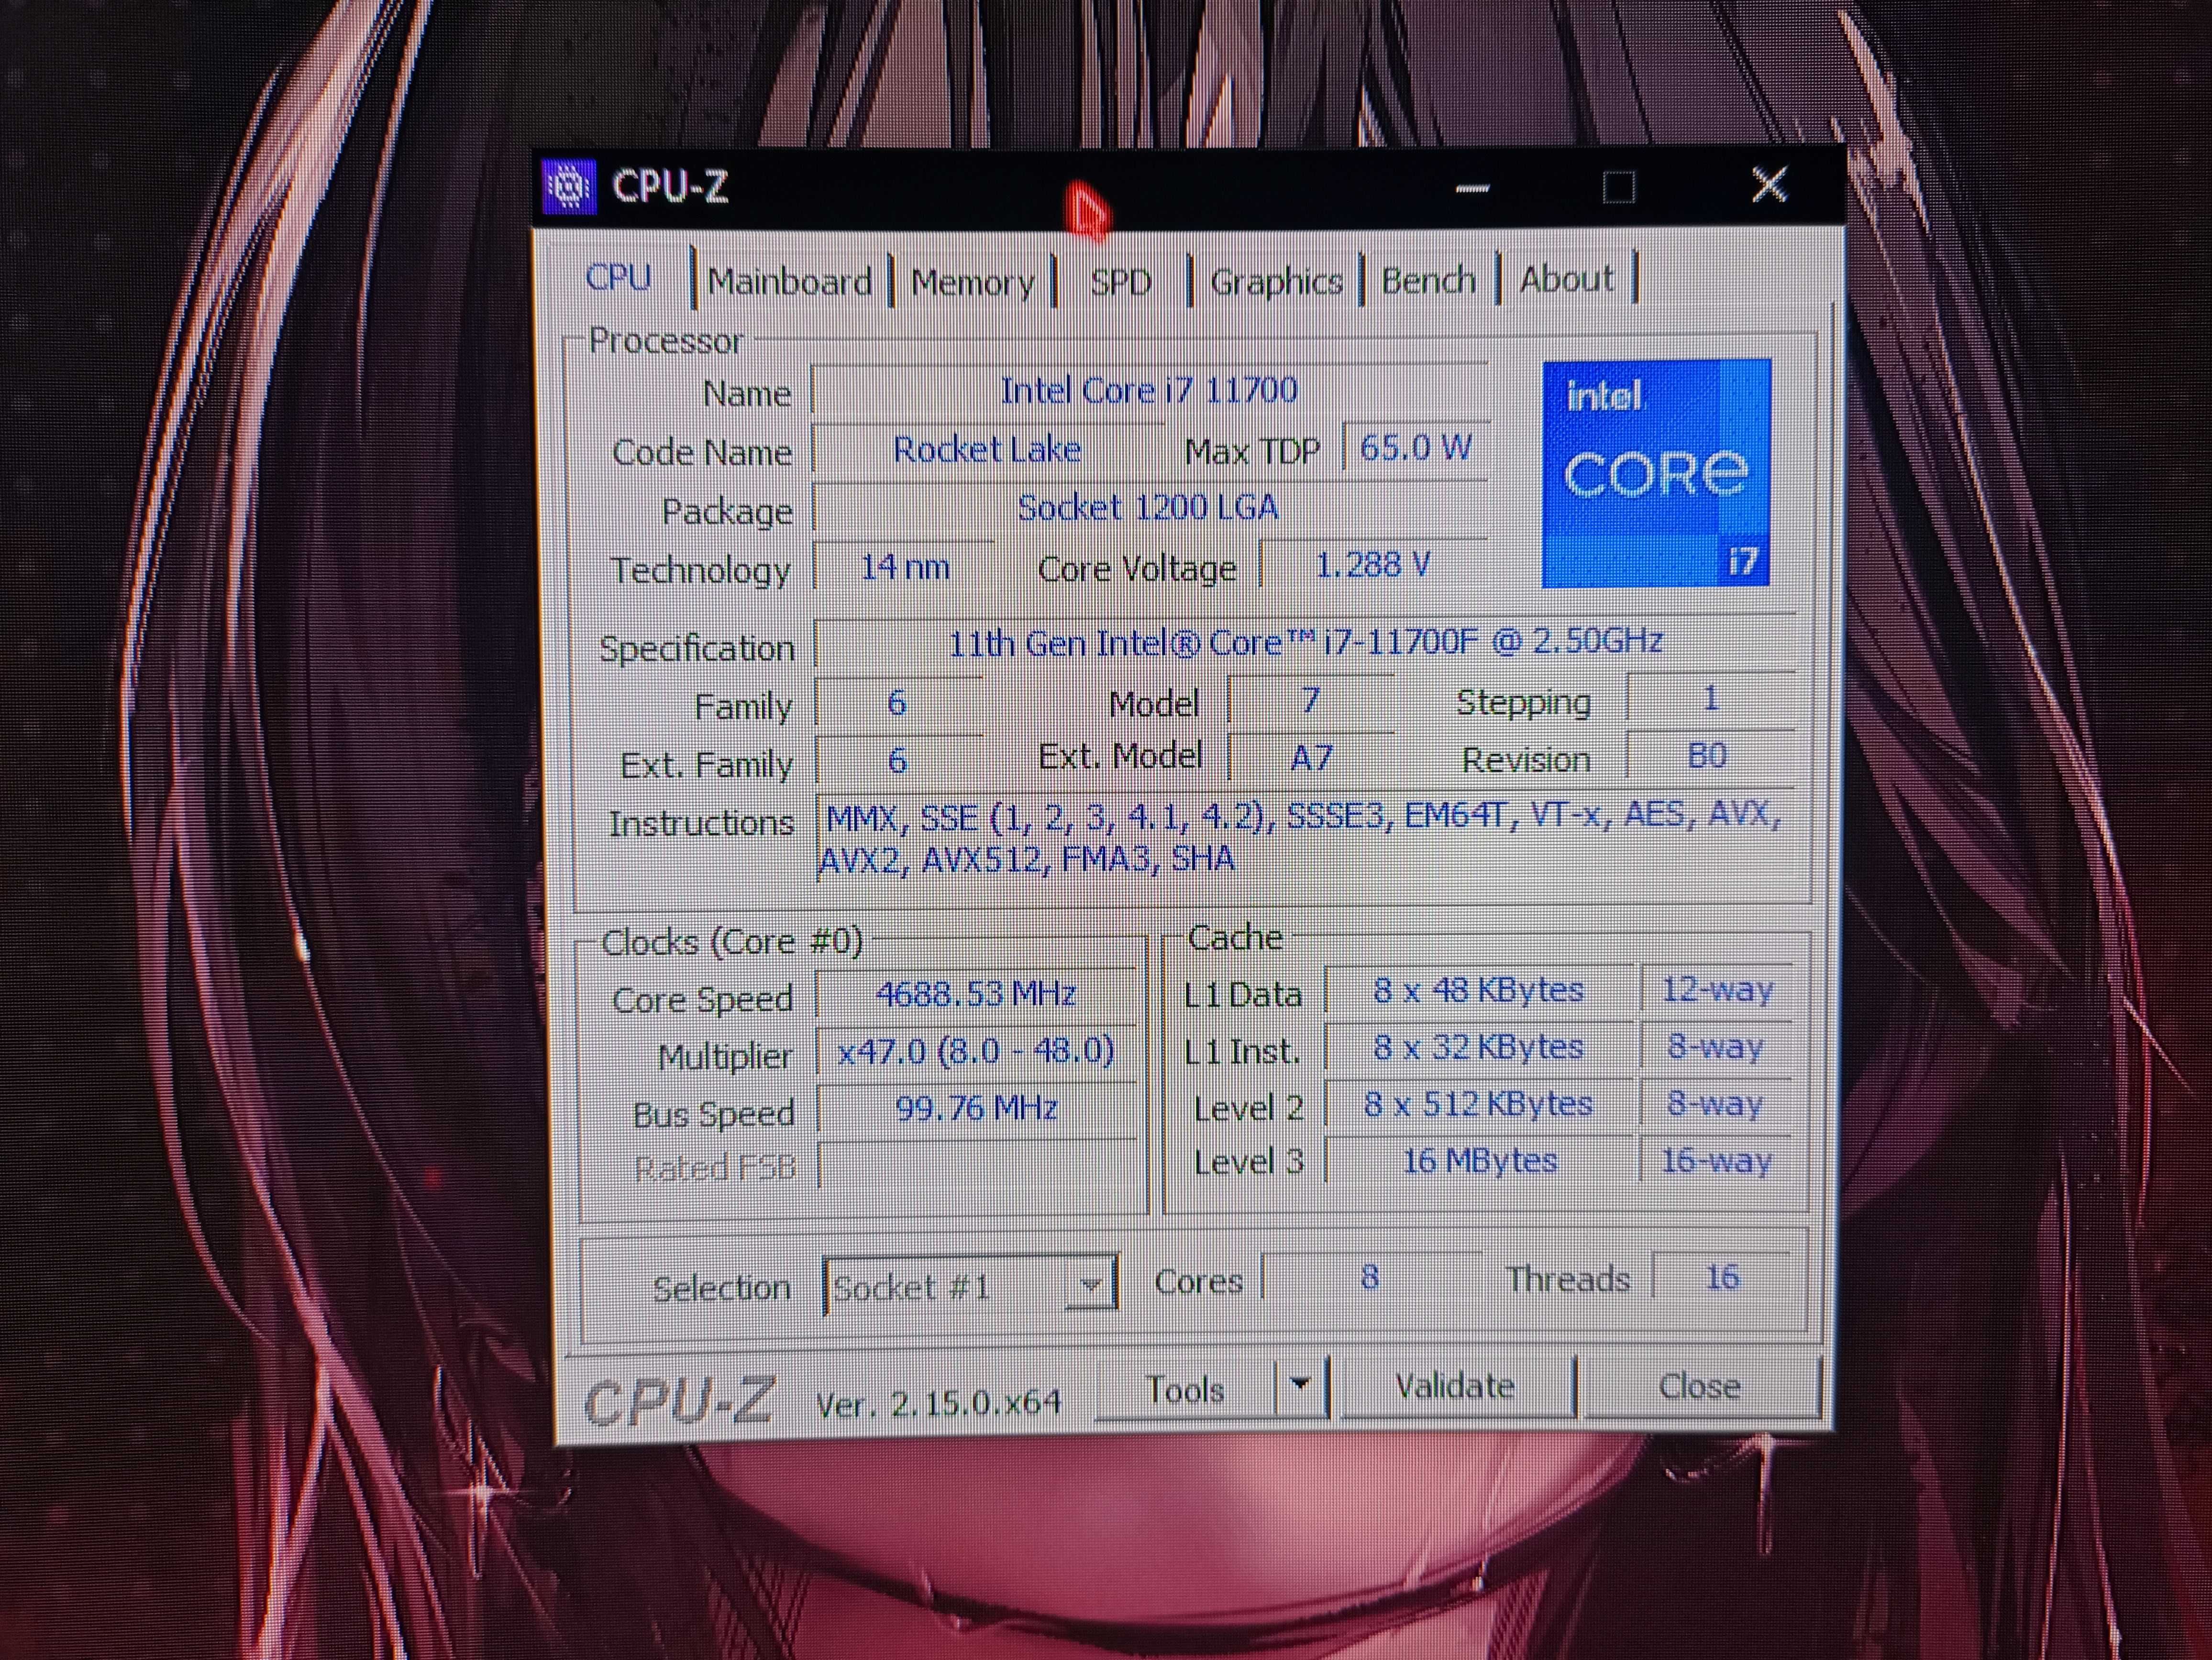Click the Technology value 14 nm

[x=905, y=568]
